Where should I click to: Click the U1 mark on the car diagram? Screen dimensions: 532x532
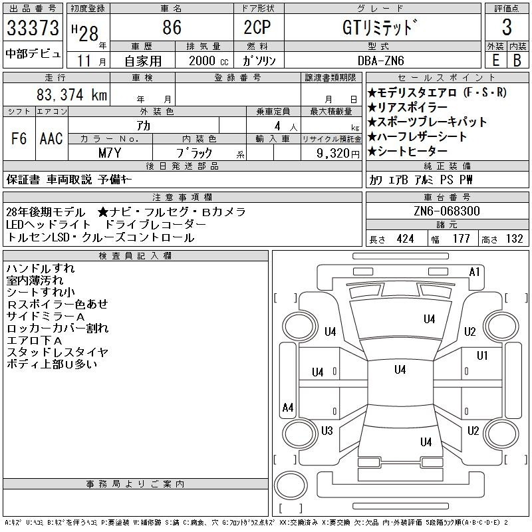click(x=482, y=356)
